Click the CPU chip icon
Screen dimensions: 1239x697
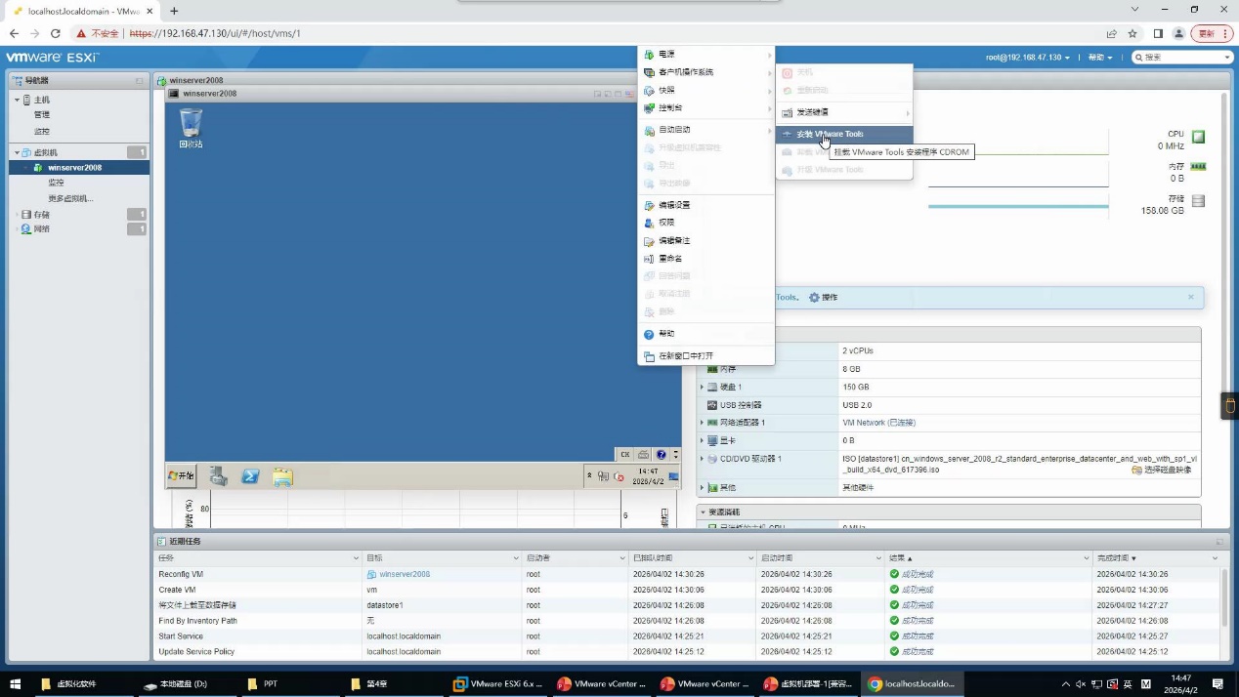coord(1198,137)
